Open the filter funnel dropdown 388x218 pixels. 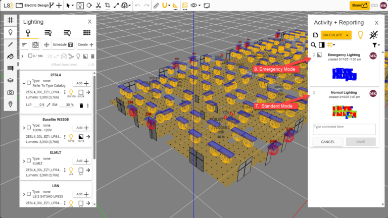point(376,45)
